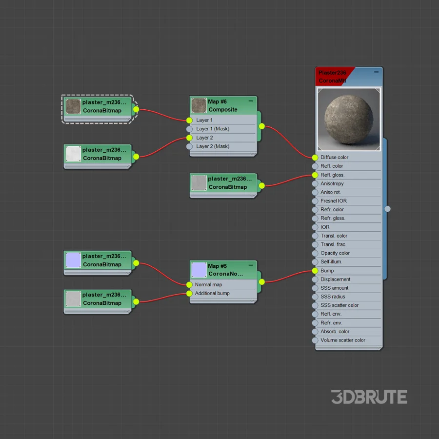Click lavender thumbnail of bitmap feeding Normal map
Screen dimensions: 439x439
(73, 260)
